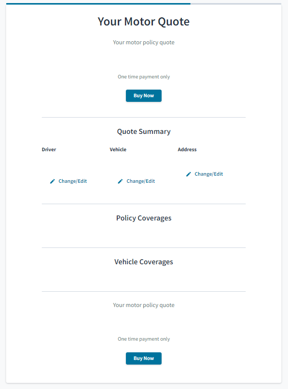Open the Address Change/Edit link
The height and width of the screenshot is (389, 288).
pos(209,174)
